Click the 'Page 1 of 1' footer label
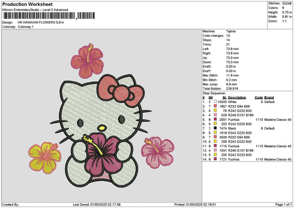This screenshot has width=294, height=208. pos(284,205)
